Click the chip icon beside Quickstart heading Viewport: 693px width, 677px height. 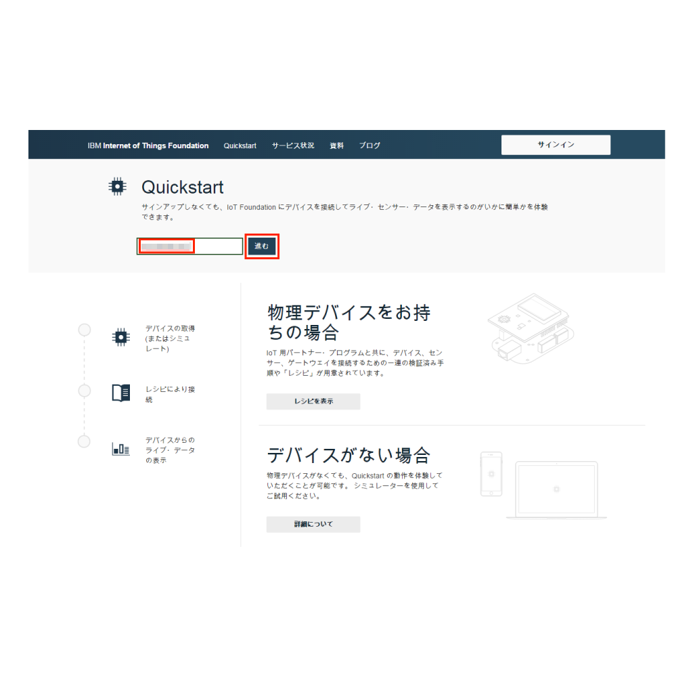coord(117,187)
